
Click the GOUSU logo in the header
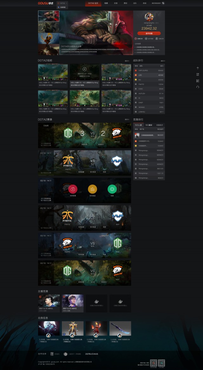click(x=45, y=3)
